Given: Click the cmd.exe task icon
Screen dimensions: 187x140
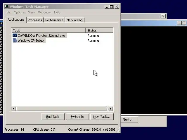Looking at the screenshot, I should tap(15, 36).
